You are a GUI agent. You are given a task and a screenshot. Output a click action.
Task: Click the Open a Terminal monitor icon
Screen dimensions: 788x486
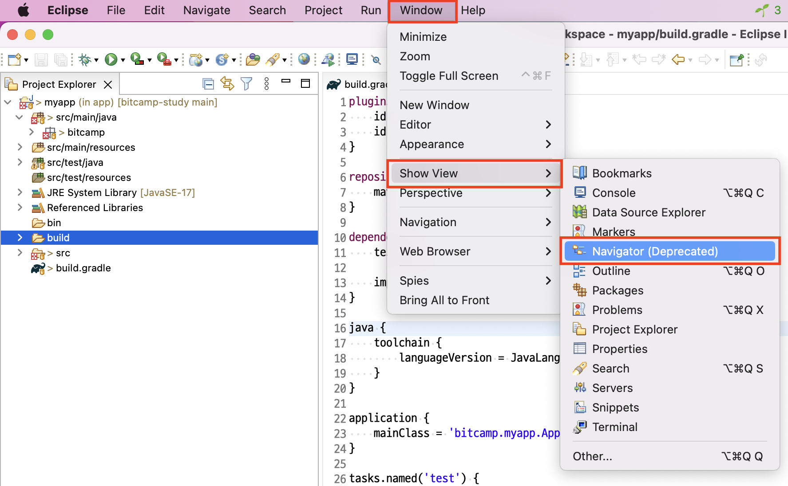click(352, 59)
